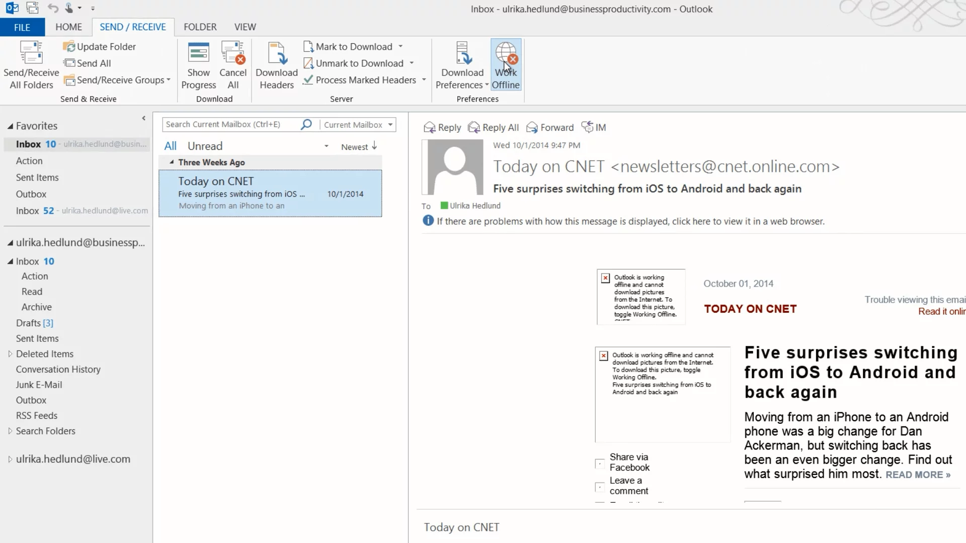Toggle Newest sort order arrow
966x543 pixels.
click(374, 146)
